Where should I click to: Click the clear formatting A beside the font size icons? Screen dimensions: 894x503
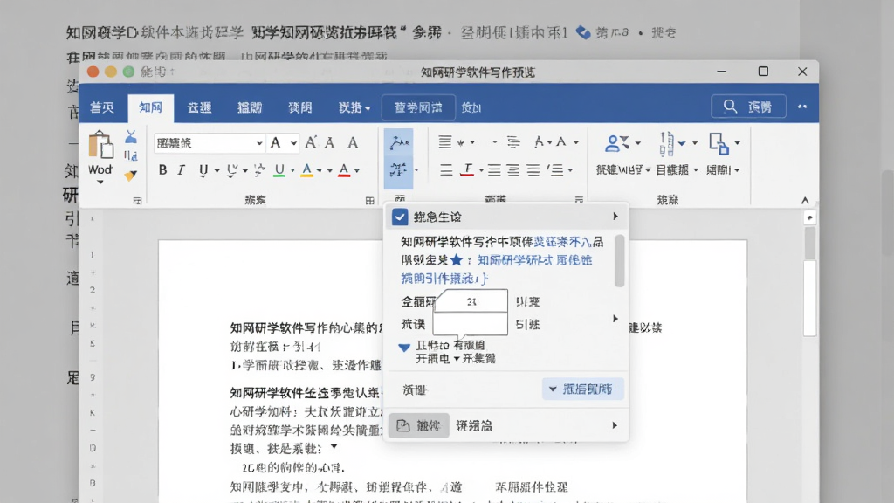tap(353, 142)
